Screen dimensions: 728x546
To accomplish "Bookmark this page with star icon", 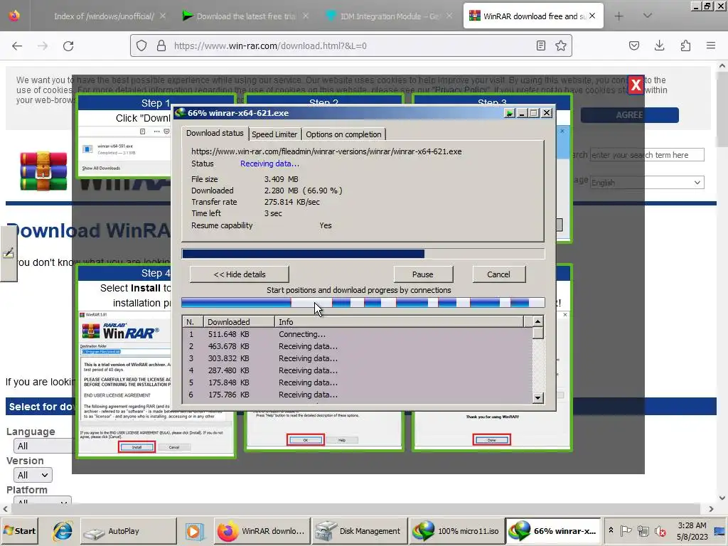I will tap(561, 45).
